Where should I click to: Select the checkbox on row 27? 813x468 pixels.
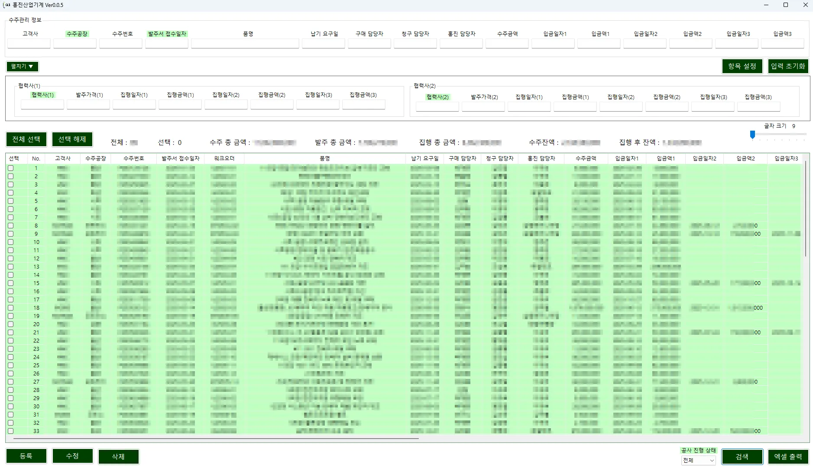pyautogui.click(x=11, y=381)
